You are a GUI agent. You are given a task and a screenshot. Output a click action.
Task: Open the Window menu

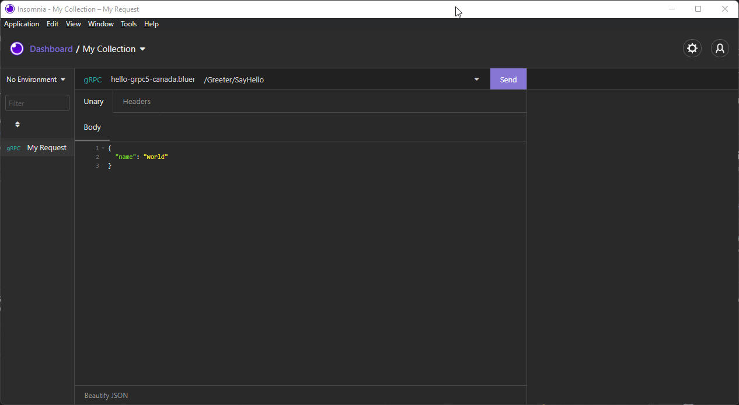[x=101, y=24]
